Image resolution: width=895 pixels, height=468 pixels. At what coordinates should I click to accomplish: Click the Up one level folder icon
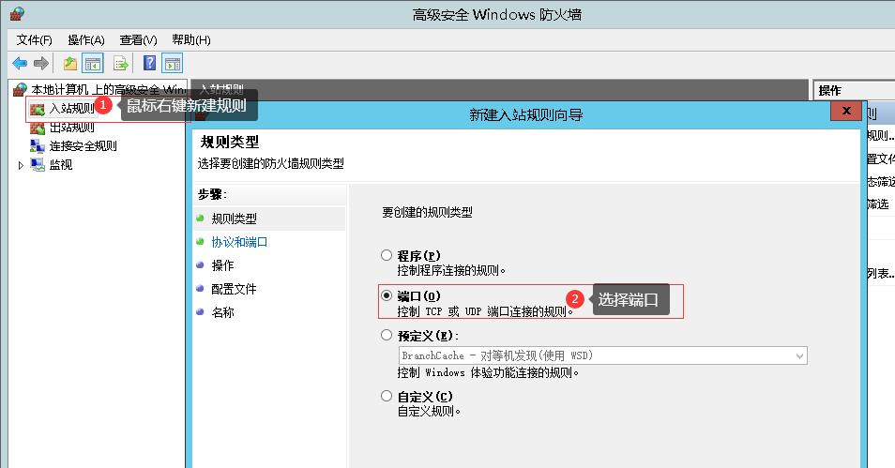pos(69,64)
